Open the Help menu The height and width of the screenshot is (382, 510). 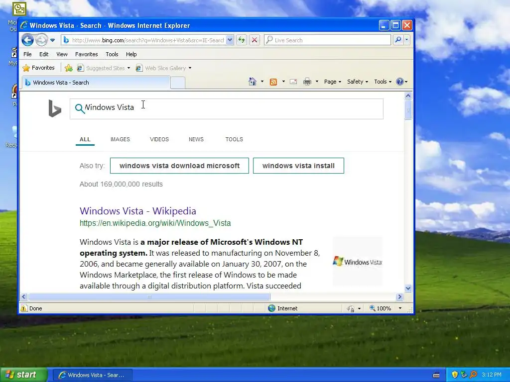point(131,54)
